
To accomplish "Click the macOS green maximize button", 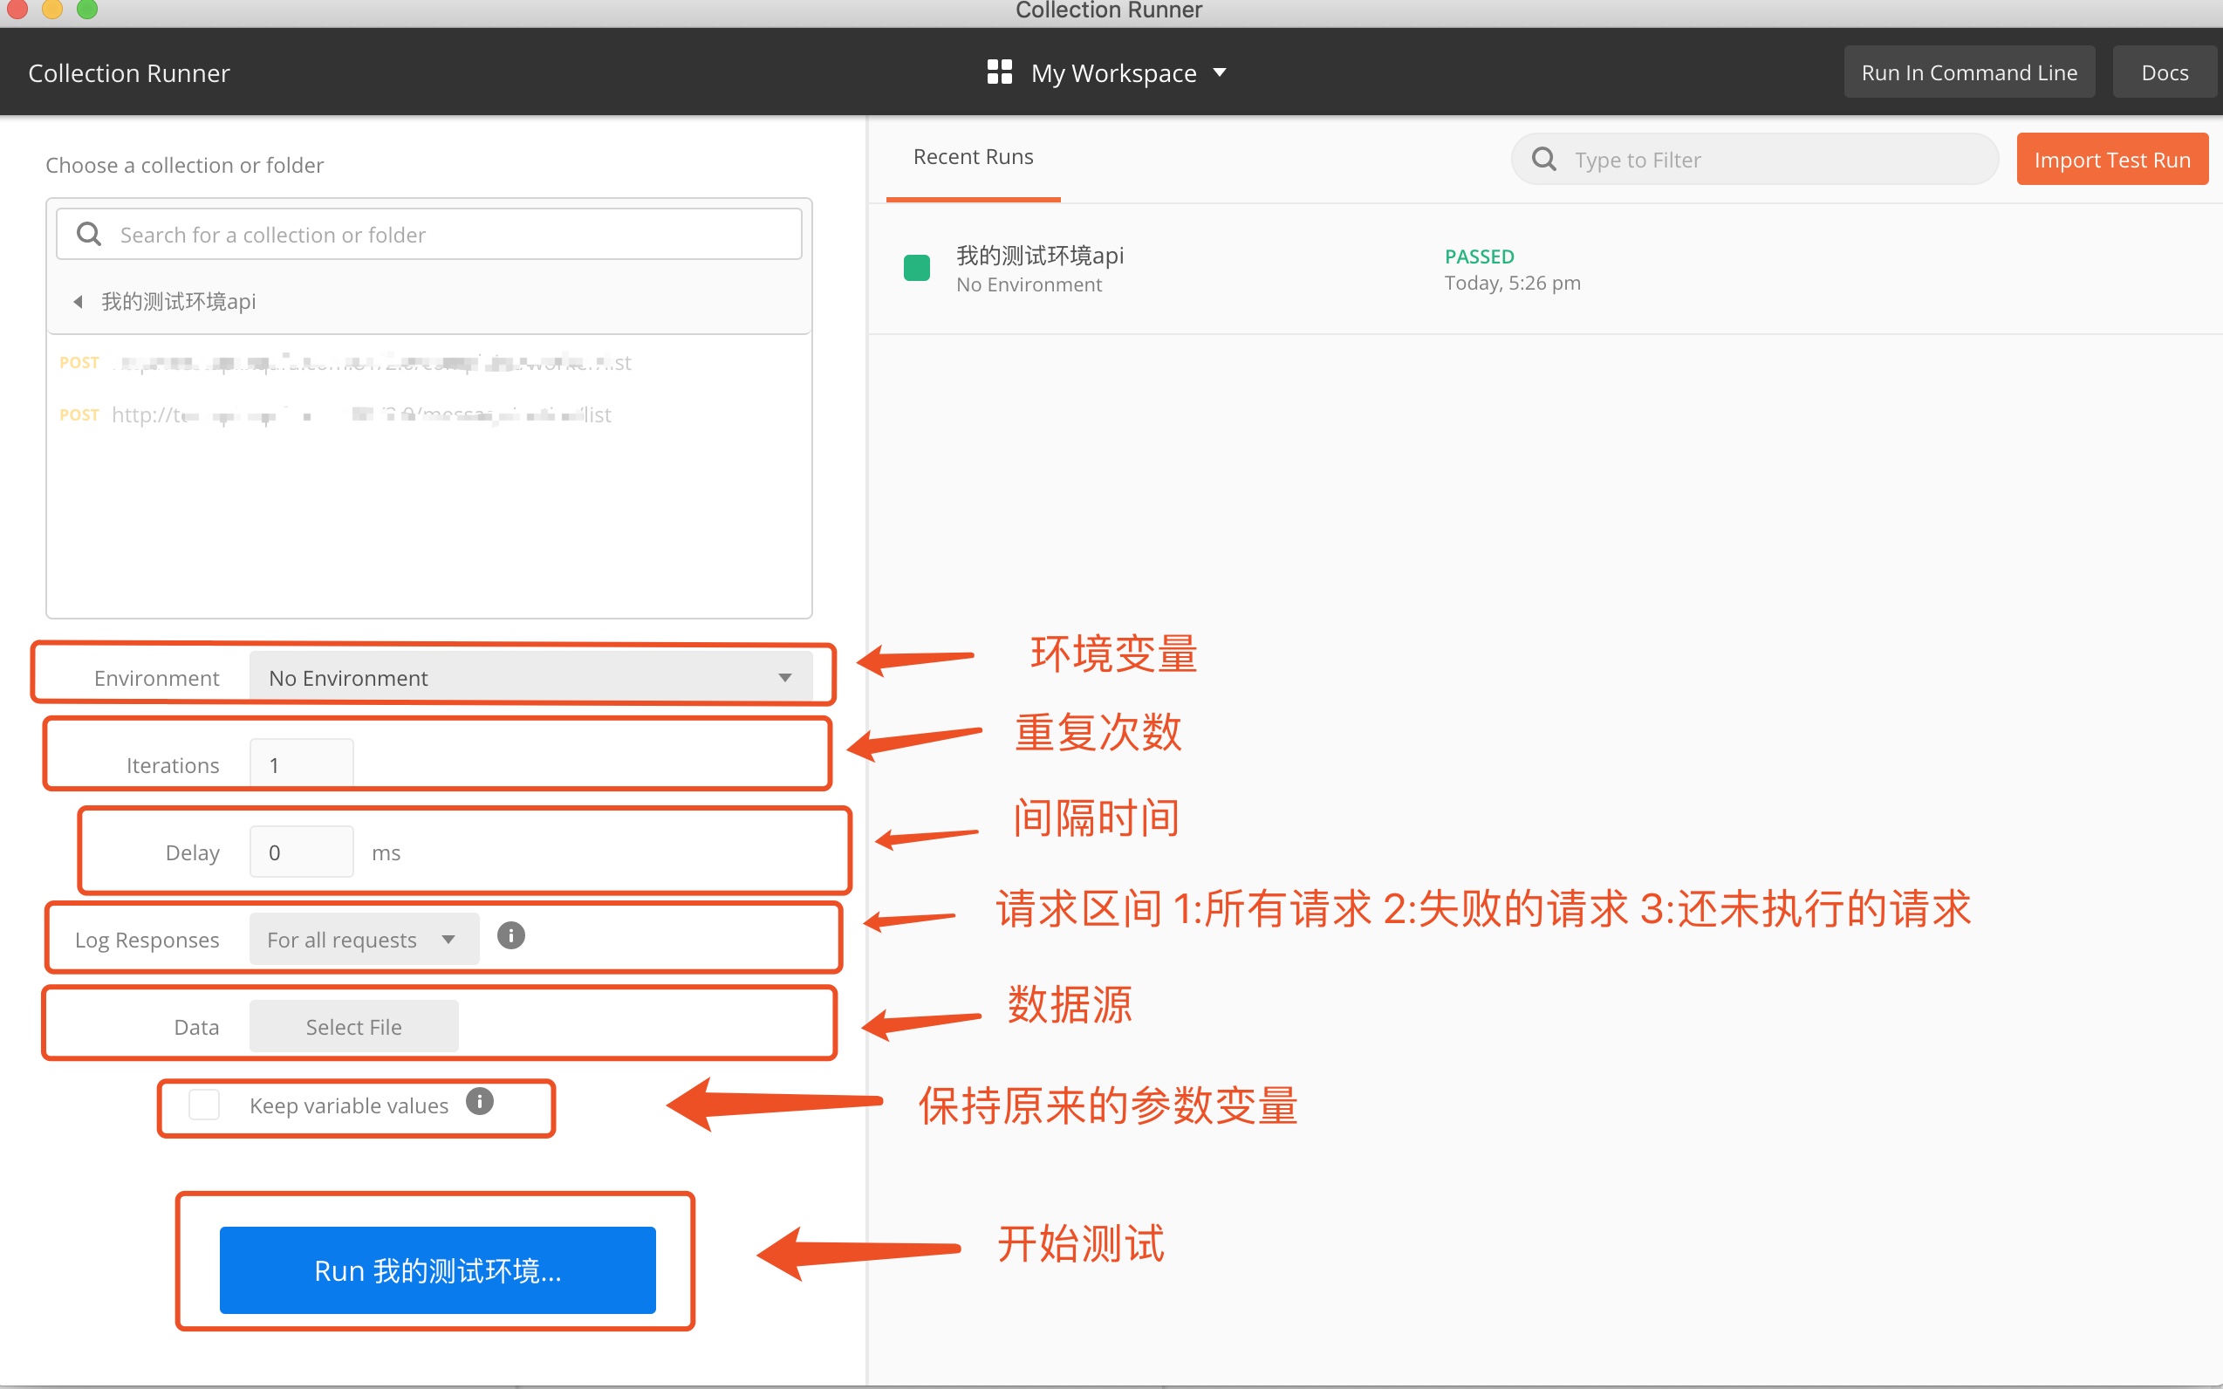I will [x=87, y=8].
